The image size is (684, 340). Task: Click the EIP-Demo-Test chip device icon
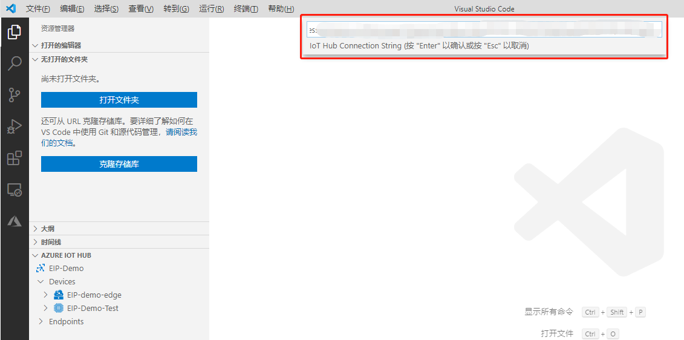(59, 308)
